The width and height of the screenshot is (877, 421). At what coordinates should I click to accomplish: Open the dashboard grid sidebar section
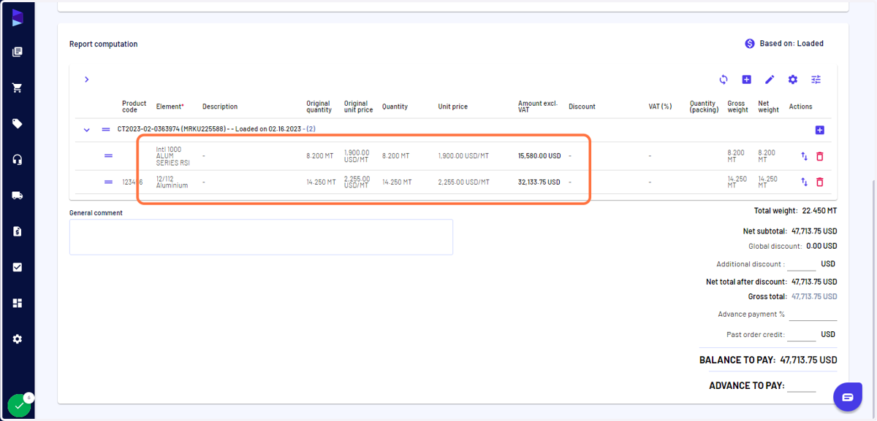point(18,303)
